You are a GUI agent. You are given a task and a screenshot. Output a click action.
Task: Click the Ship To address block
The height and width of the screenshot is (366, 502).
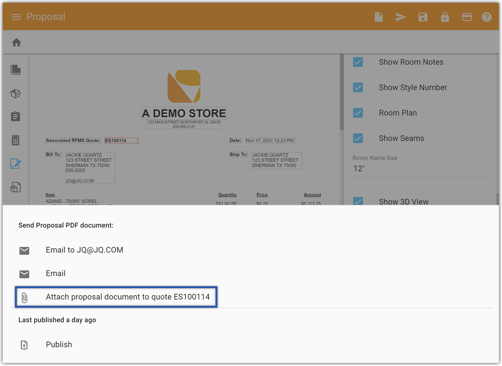coord(277,160)
